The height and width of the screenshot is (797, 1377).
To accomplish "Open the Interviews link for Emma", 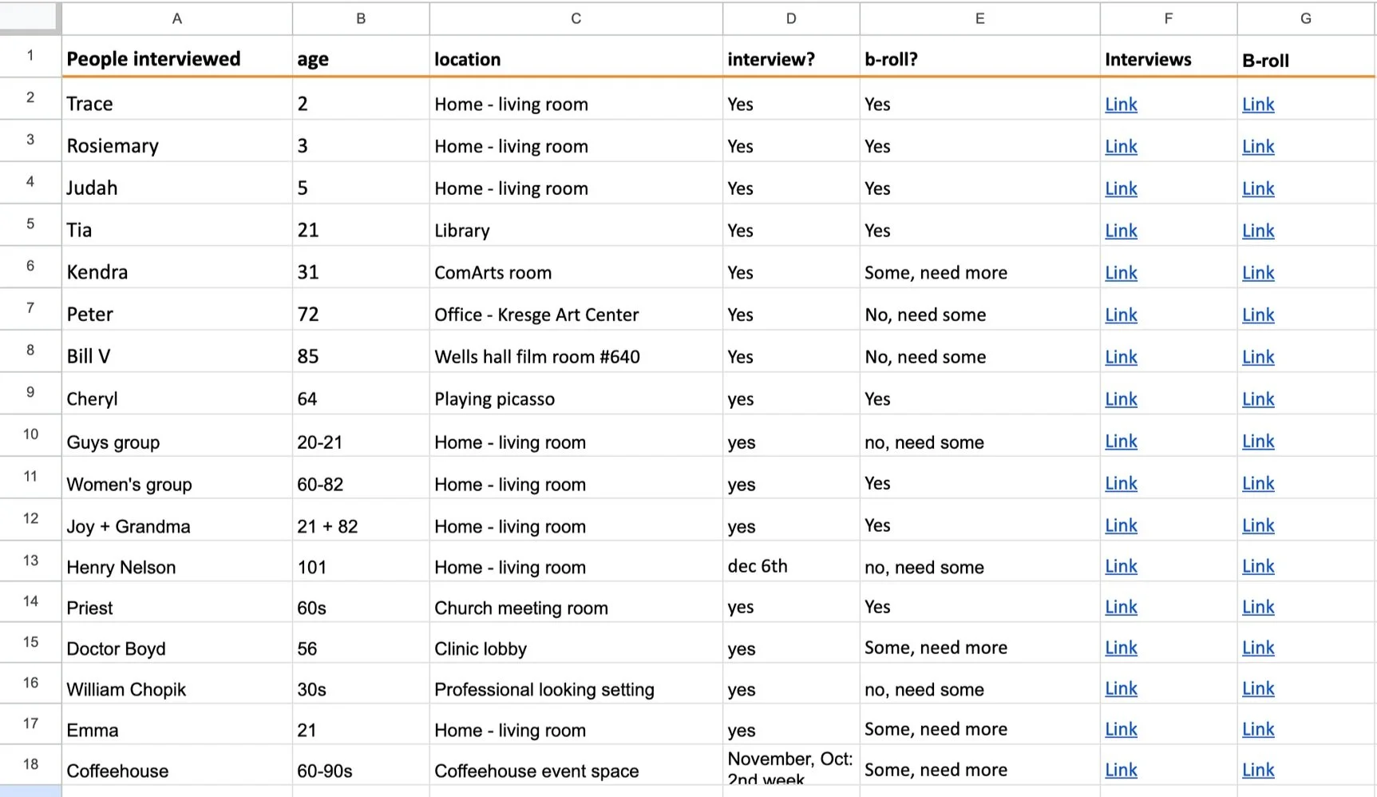I will pos(1121,730).
